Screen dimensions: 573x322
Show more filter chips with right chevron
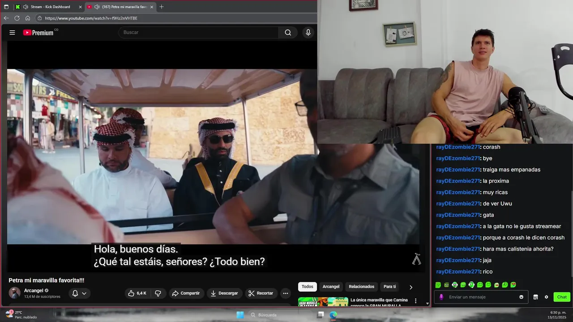411,287
